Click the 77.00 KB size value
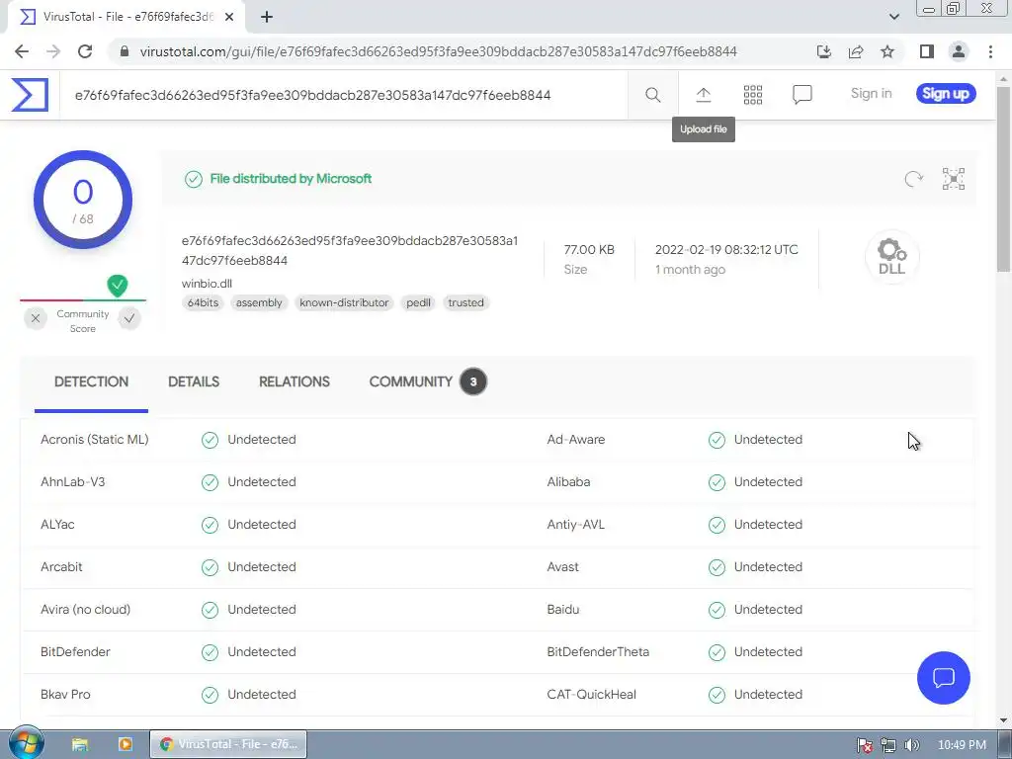This screenshot has height=759, width=1012. (589, 250)
